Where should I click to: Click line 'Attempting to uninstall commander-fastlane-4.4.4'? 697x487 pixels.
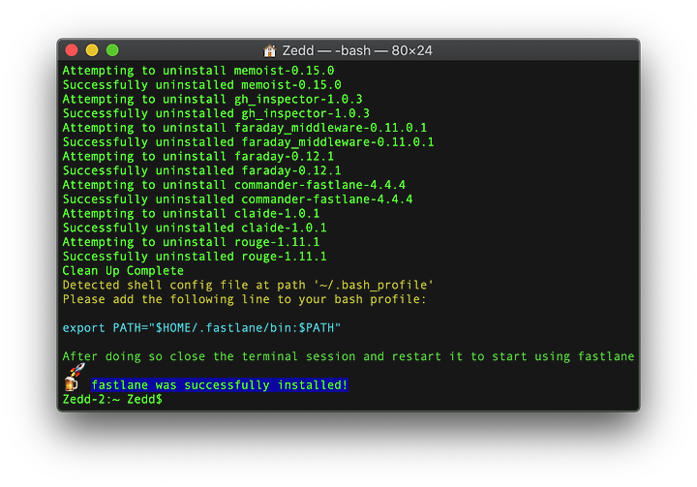click(x=234, y=185)
